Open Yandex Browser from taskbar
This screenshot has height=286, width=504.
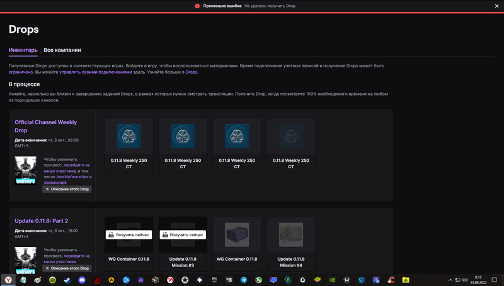(8, 280)
